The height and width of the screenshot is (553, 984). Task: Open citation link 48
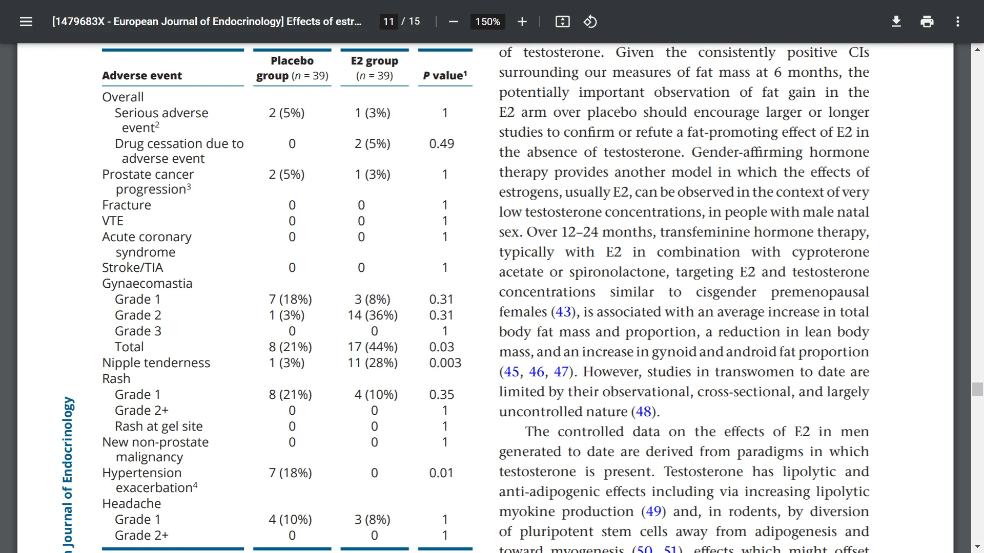(644, 412)
